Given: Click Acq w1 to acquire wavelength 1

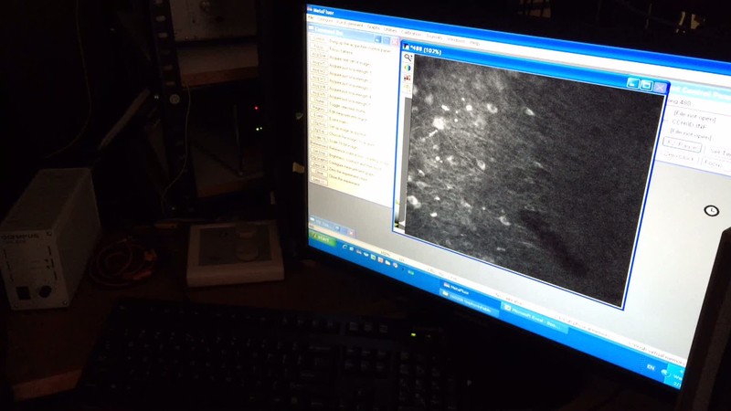Looking at the screenshot, I should 318,63.
